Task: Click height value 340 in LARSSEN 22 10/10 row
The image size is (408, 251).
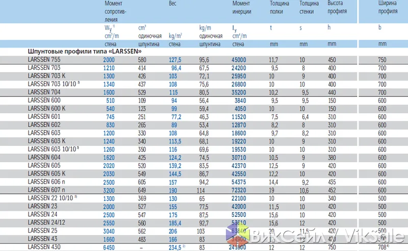Action: tap(332, 198)
